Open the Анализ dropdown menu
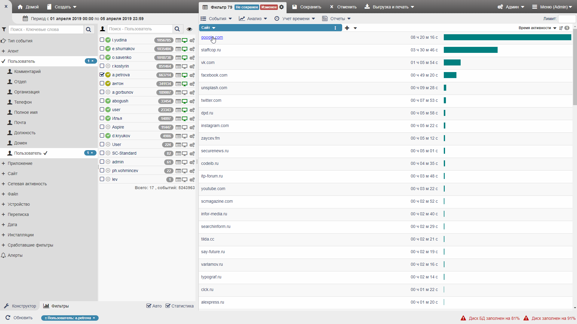The height and width of the screenshot is (324, 577). [253, 19]
